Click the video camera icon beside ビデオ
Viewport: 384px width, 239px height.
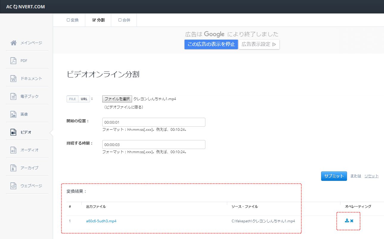[13, 132]
